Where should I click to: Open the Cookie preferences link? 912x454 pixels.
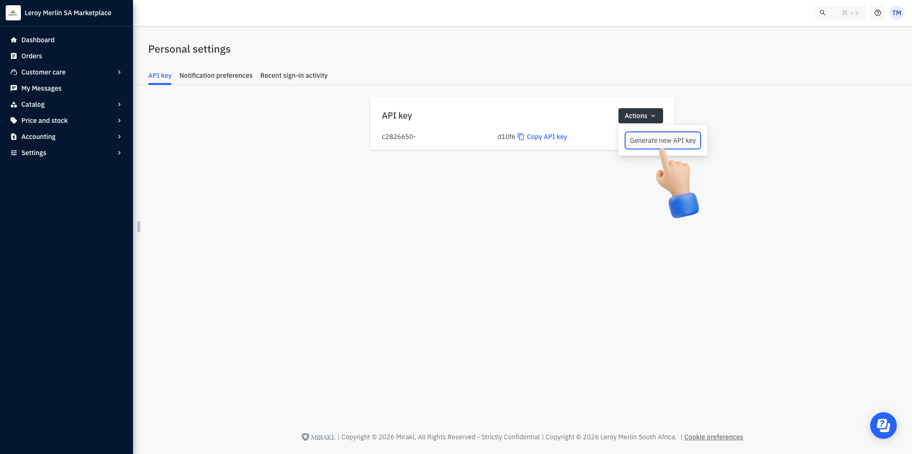[x=713, y=437]
